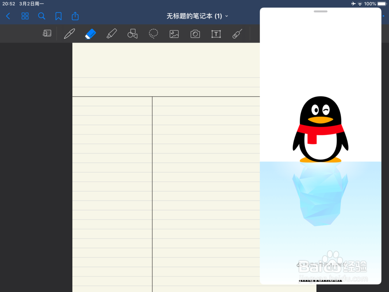Screen dimensions: 389x292
Task: Tap the airplane mode status icon
Action: [x=353, y=4]
